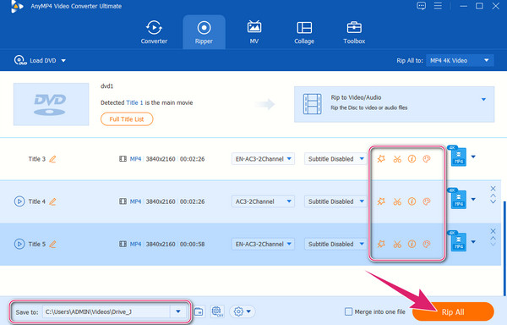Screen dimensions: 507x325
Task: Open the cut scissors tool for Title 4
Action: [397, 201]
